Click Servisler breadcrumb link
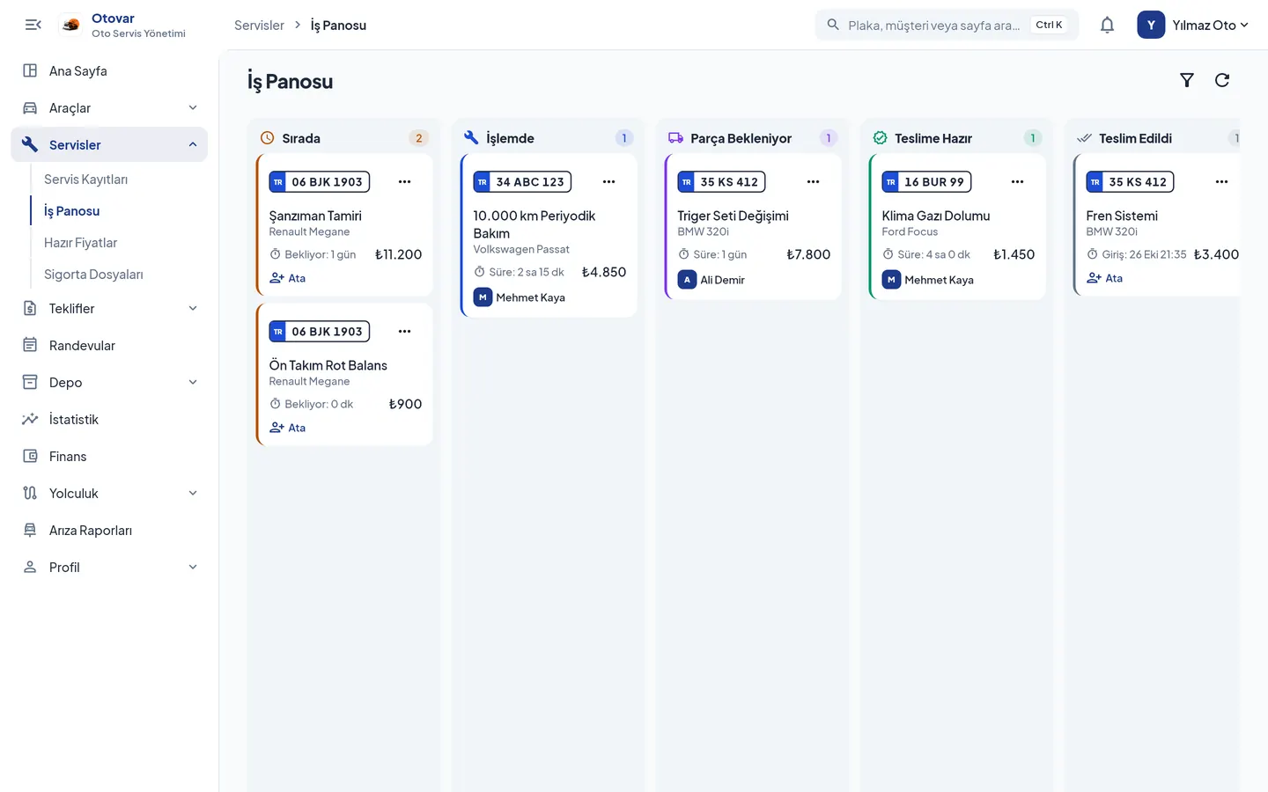The height and width of the screenshot is (792, 1268). [259, 25]
